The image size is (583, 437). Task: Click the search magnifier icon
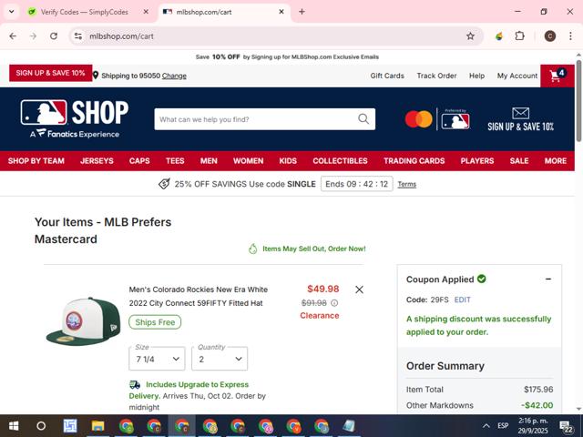pos(363,119)
